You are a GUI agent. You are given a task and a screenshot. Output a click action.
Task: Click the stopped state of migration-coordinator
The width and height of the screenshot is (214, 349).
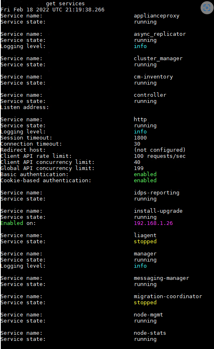[x=145, y=303]
